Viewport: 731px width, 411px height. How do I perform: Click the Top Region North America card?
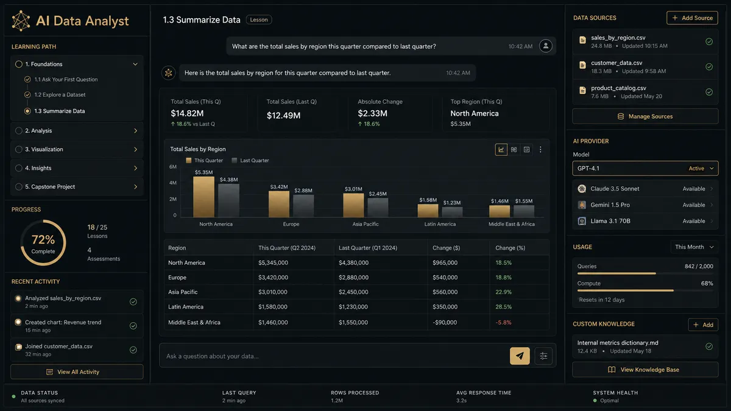495,113
